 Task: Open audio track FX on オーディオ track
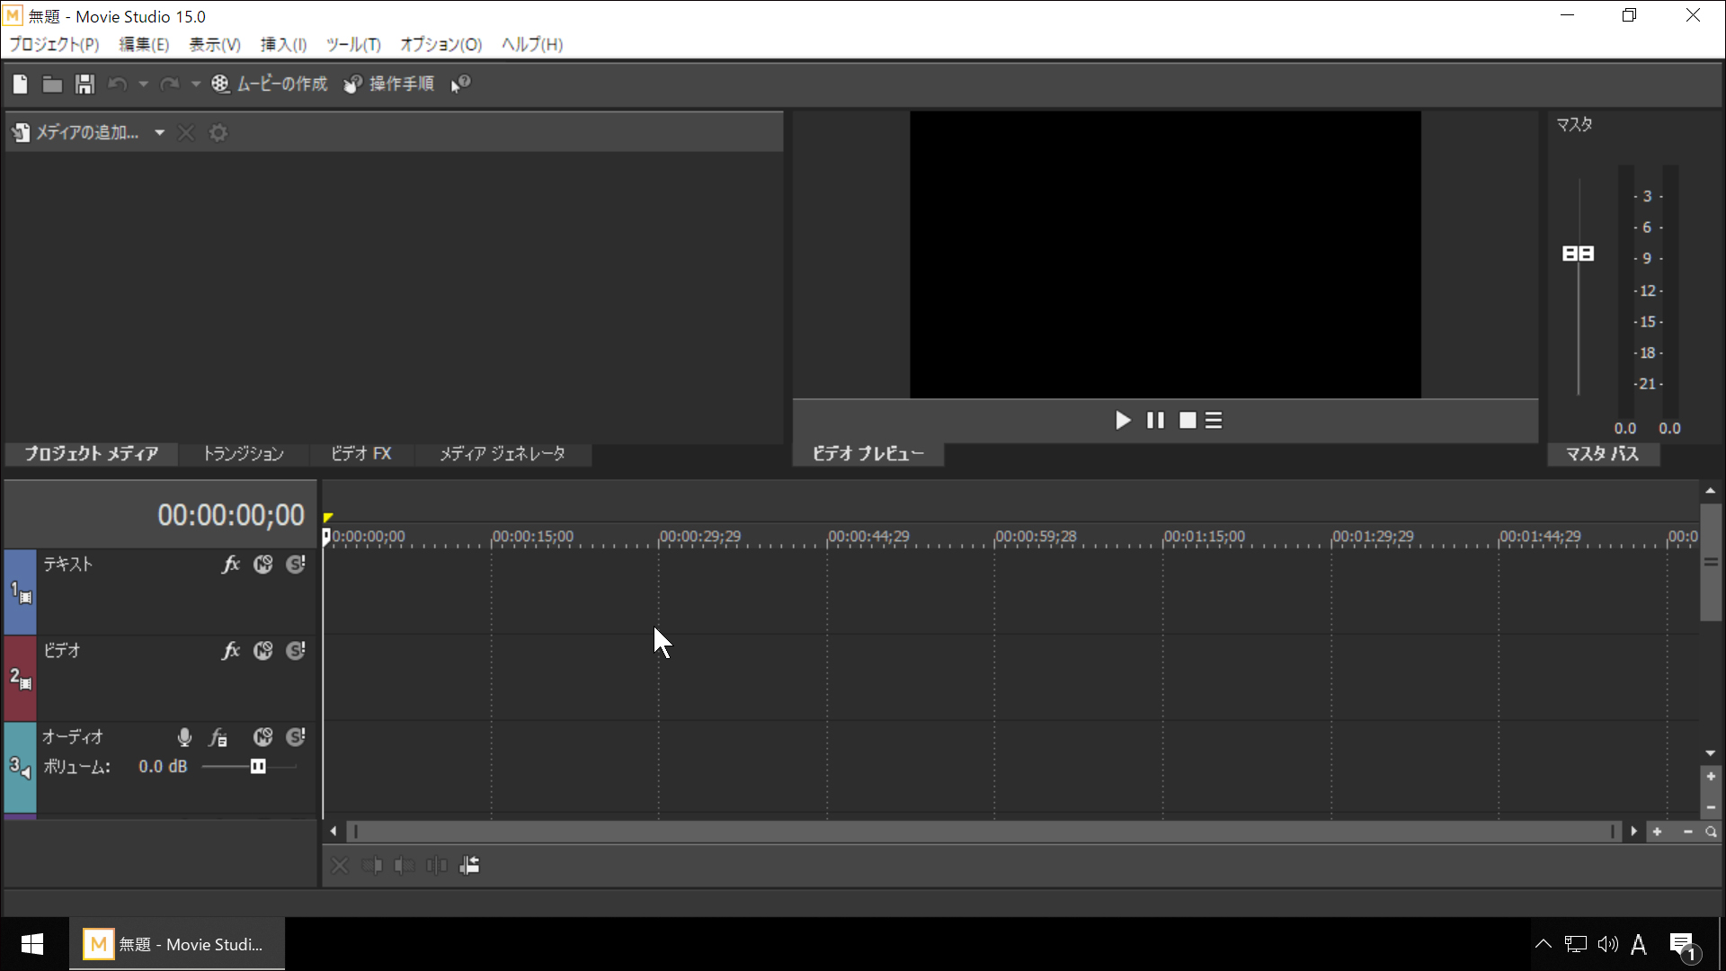point(218,737)
